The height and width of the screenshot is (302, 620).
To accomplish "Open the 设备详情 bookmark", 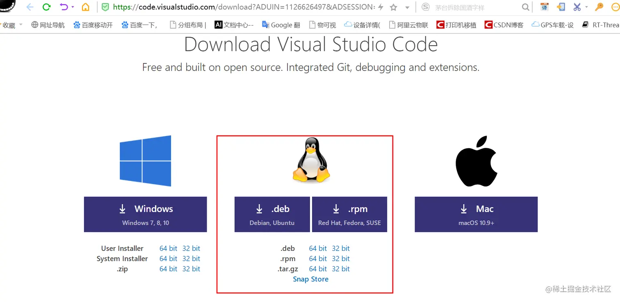I will [x=362, y=25].
